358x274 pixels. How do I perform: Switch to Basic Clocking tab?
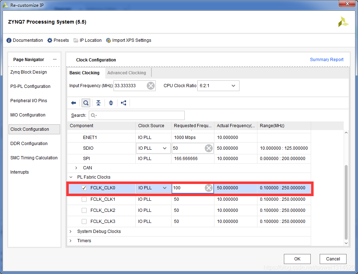click(x=84, y=73)
